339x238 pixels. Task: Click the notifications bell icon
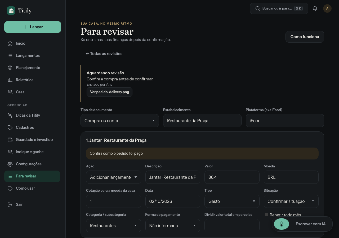tap(315, 8)
